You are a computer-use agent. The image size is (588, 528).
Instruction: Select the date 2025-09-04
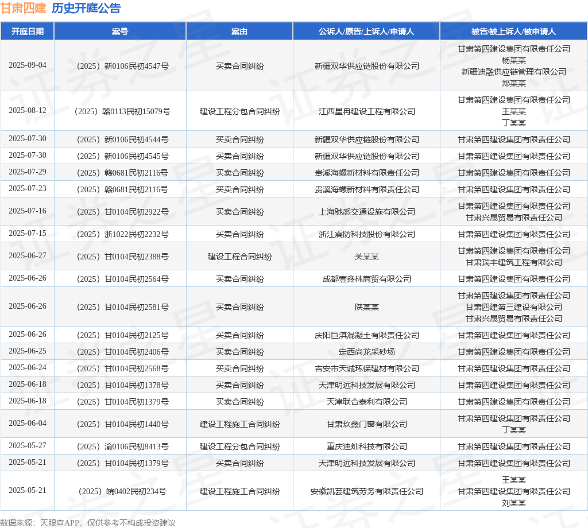coord(28,65)
